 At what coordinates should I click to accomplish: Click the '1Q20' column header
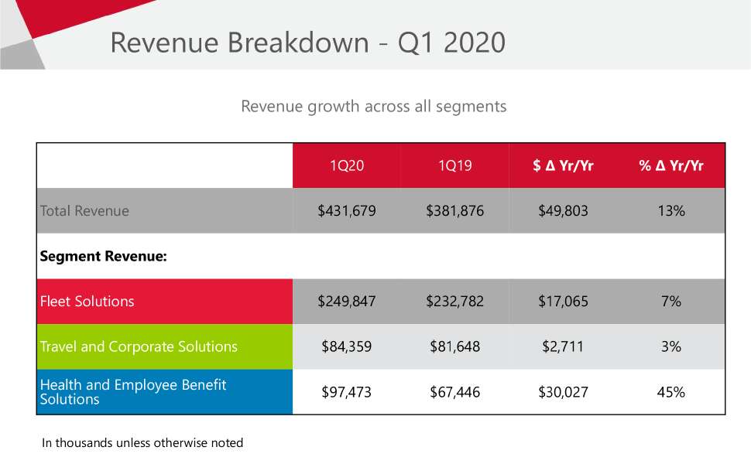click(x=347, y=165)
